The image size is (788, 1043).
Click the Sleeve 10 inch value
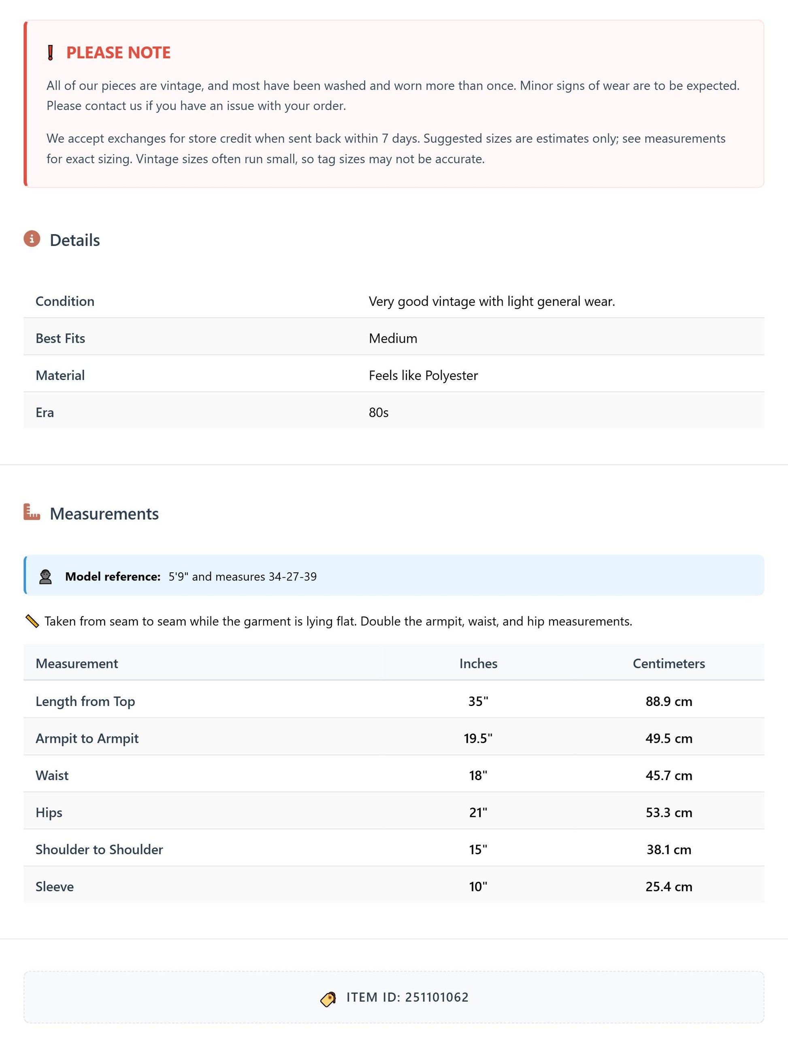[x=478, y=887]
